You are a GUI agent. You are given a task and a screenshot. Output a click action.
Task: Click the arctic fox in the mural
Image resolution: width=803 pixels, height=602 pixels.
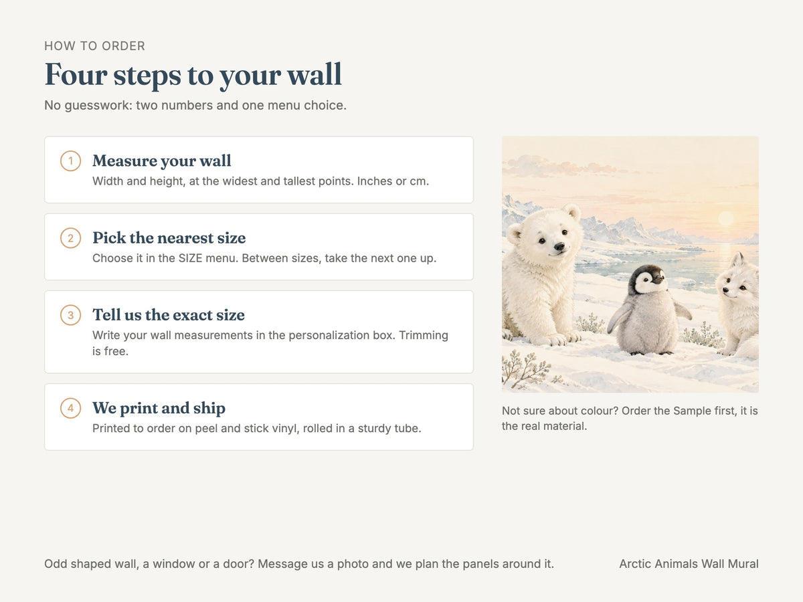[738, 304]
